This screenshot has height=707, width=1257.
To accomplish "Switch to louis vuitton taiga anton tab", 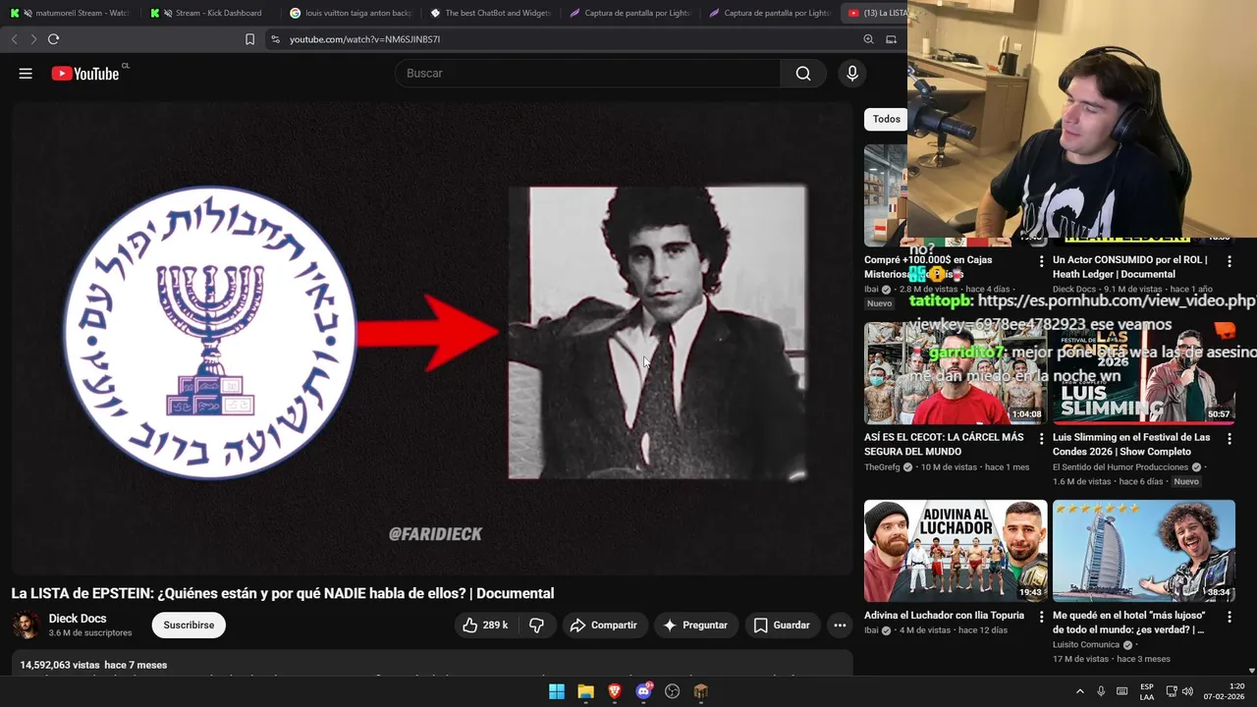I will tap(350, 13).
